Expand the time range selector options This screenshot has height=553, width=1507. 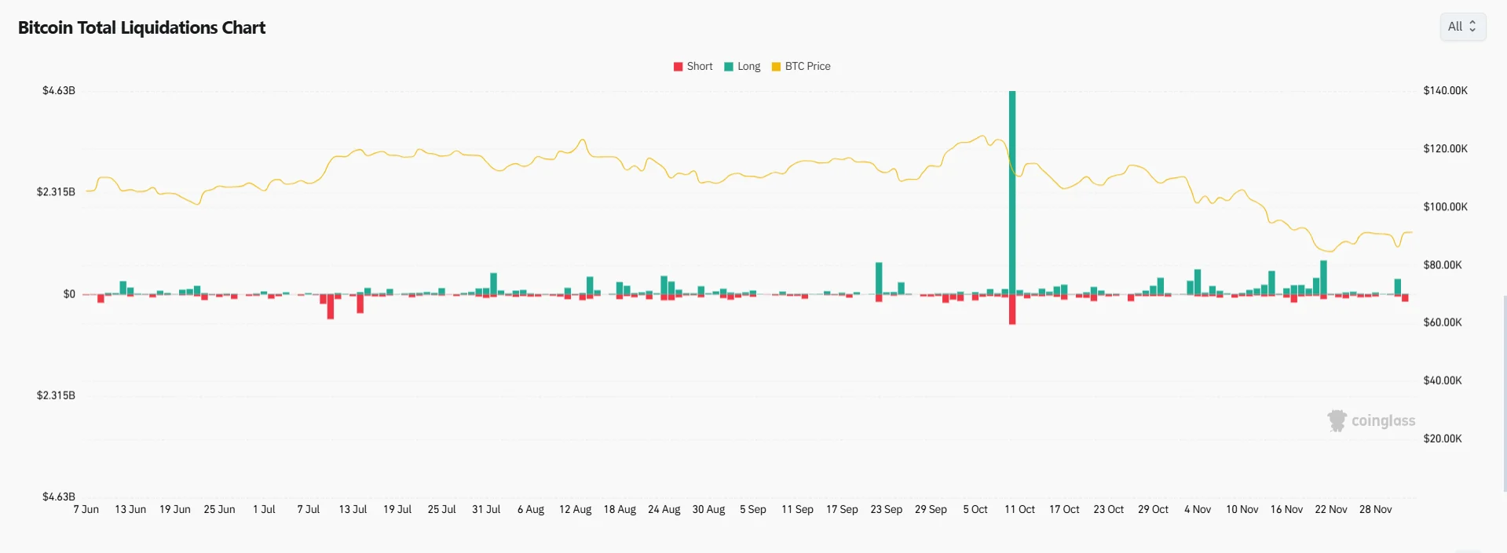1462,26
